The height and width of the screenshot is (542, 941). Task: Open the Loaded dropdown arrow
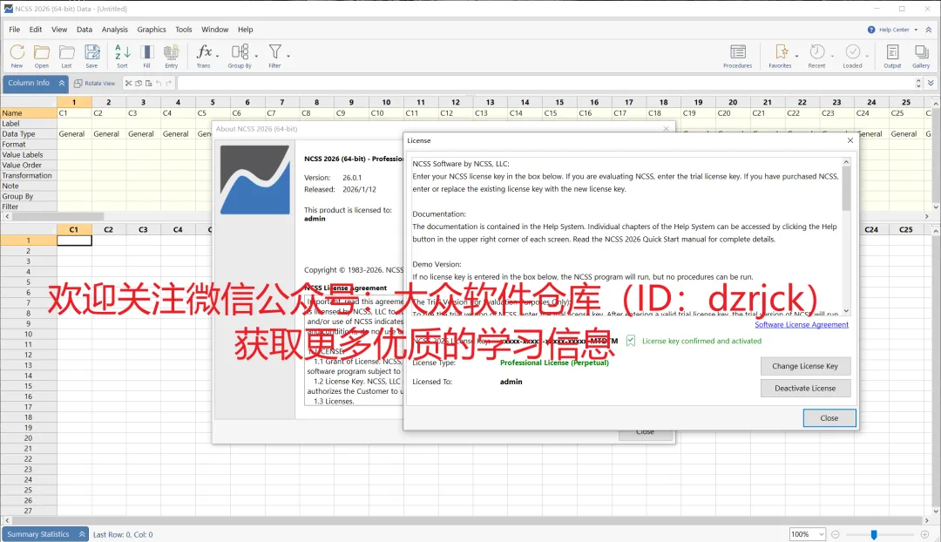867,55
